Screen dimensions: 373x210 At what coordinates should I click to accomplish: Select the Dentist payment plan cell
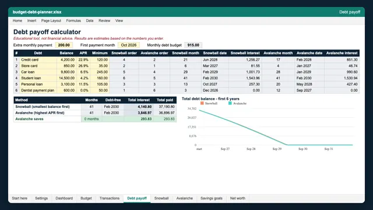point(38,90)
